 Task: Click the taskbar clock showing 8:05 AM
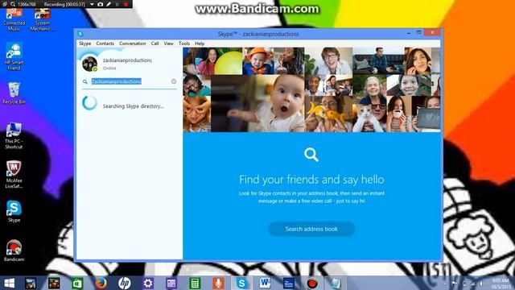501,284
